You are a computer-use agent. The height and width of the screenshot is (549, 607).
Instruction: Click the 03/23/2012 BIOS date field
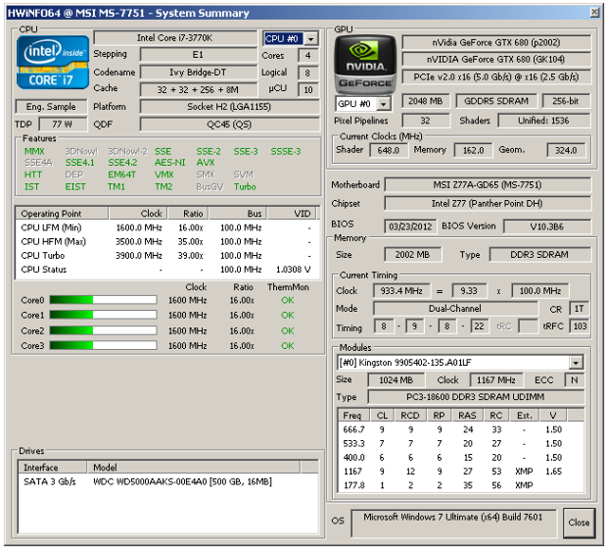point(410,226)
